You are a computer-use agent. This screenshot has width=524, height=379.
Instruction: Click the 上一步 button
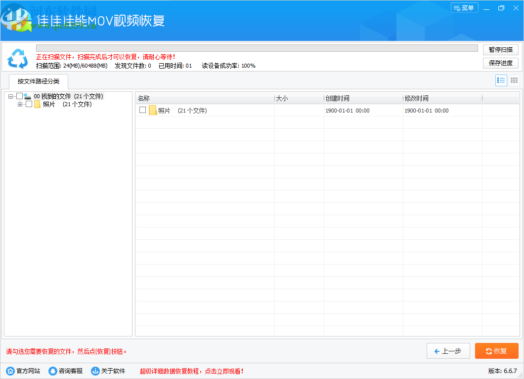[448, 351]
